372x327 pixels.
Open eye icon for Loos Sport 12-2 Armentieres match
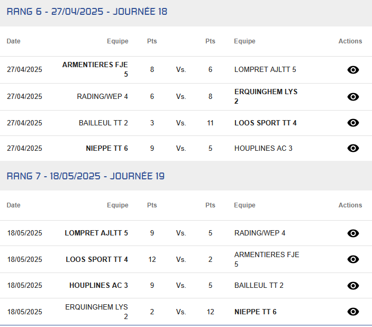pos(353,259)
